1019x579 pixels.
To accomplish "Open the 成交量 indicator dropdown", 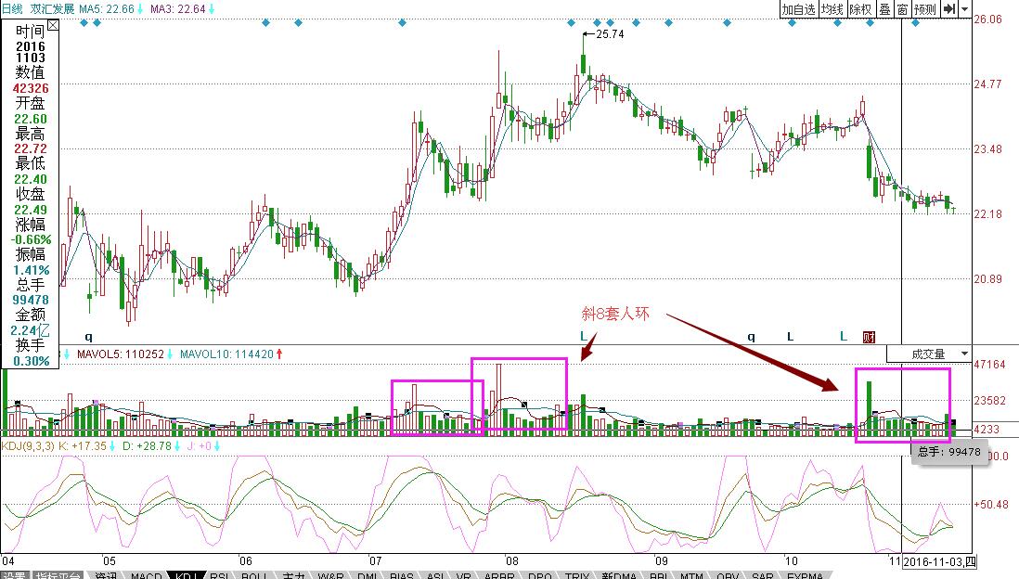I will [928, 354].
